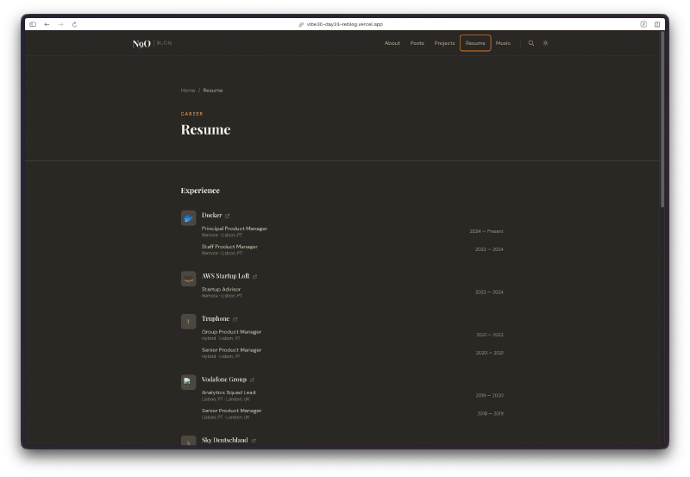This screenshot has height=477, width=690.
Task: Click the CAREER label above the title
Action: (191, 114)
